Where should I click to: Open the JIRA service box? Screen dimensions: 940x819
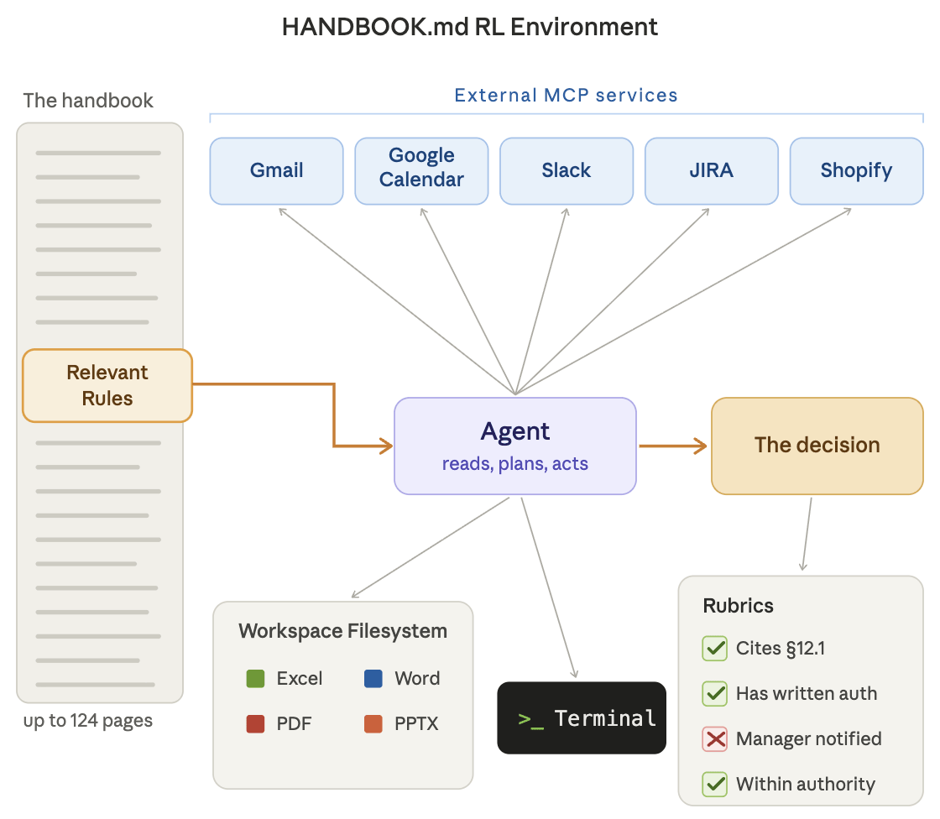pyautogui.click(x=712, y=171)
